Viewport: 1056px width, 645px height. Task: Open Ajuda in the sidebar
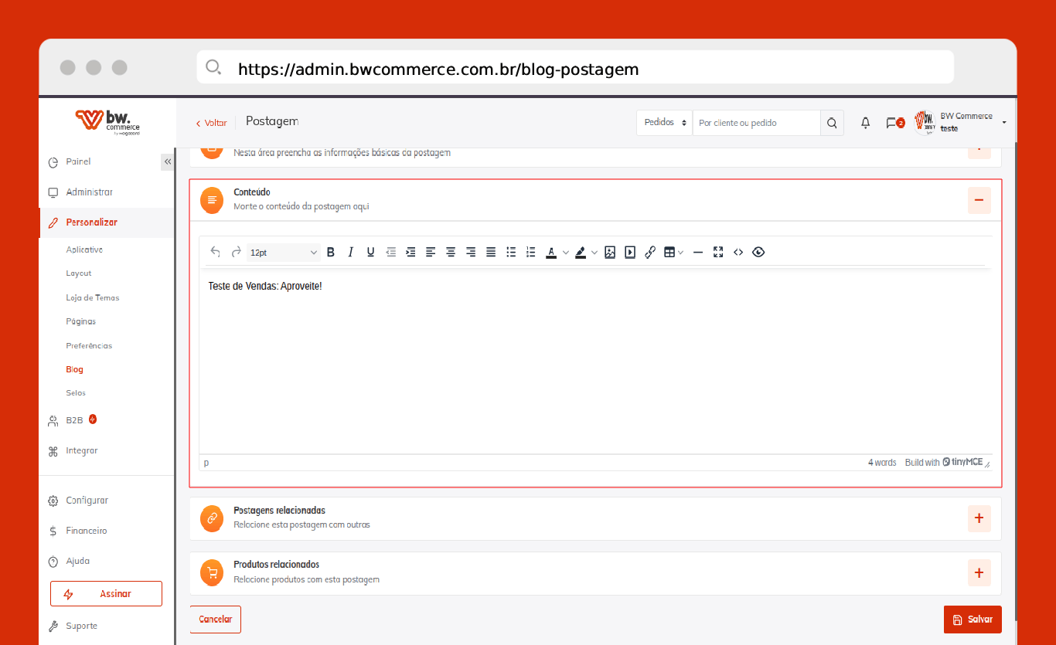click(x=77, y=561)
